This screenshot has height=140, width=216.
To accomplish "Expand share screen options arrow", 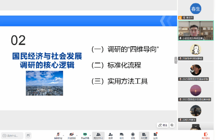I will point(90,135).
